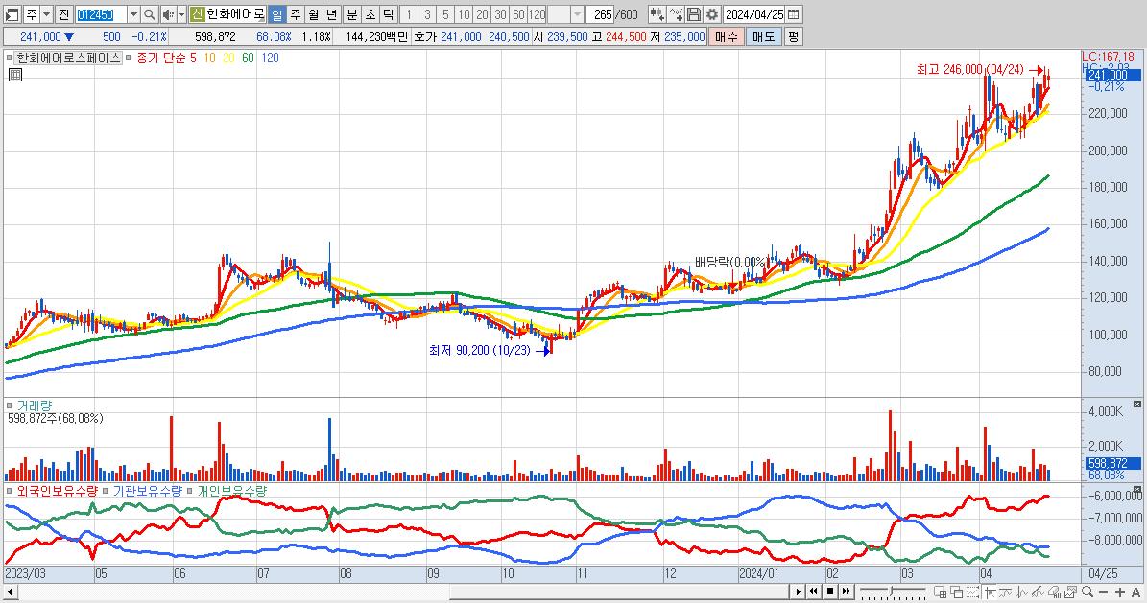
Task: Click the bottom bar zoom slider handle
Action: pos(892,590)
